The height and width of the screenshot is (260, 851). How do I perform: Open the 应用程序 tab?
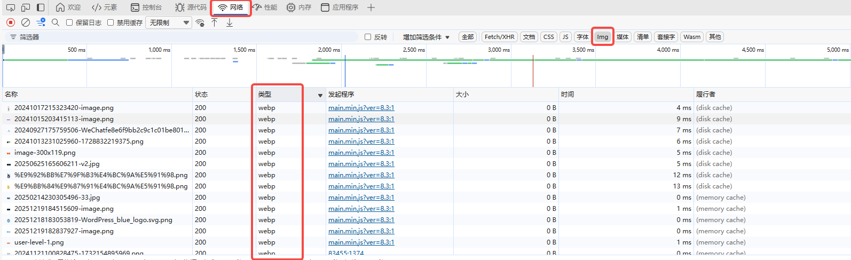(x=340, y=7)
